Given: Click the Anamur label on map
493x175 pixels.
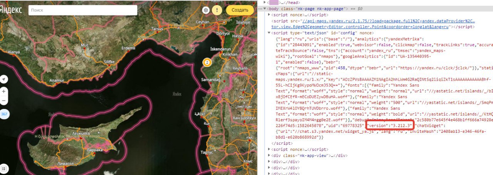Looking at the screenshot, I should pos(57,81).
